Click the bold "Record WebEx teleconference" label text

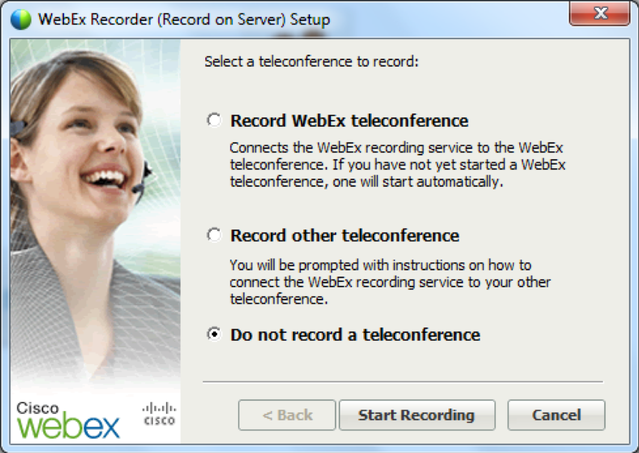pyautogui.click(x=349, y=121)
